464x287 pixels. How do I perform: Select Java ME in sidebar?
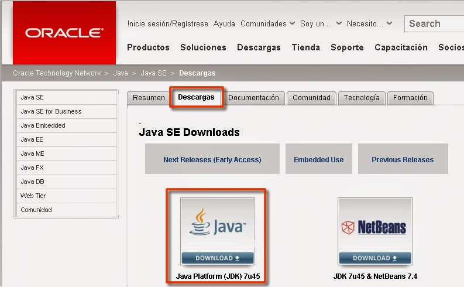pos(67,153)
